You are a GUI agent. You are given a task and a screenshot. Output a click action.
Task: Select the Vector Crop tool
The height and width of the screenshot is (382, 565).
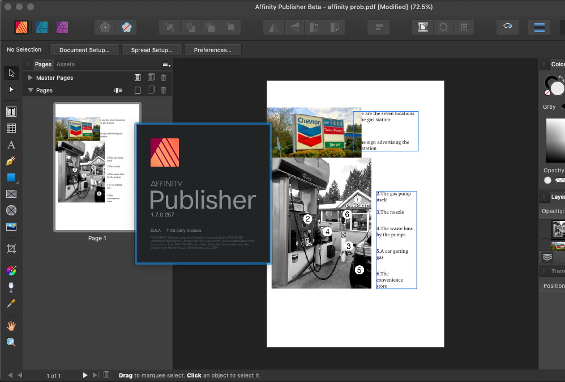[x=11, y=249]
